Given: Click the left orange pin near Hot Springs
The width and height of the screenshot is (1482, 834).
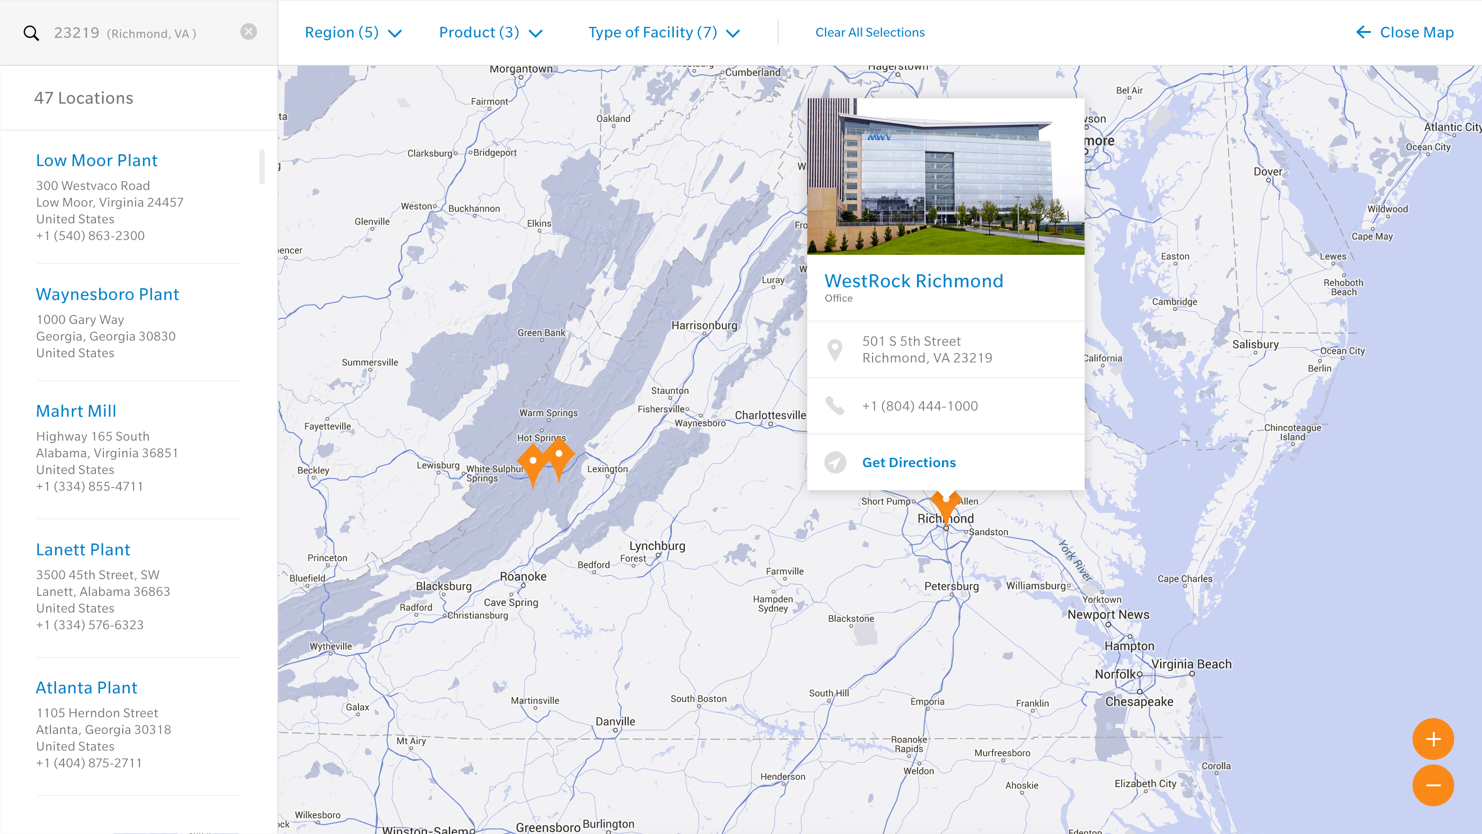Looking at the screenshot, I should point(534,463).
